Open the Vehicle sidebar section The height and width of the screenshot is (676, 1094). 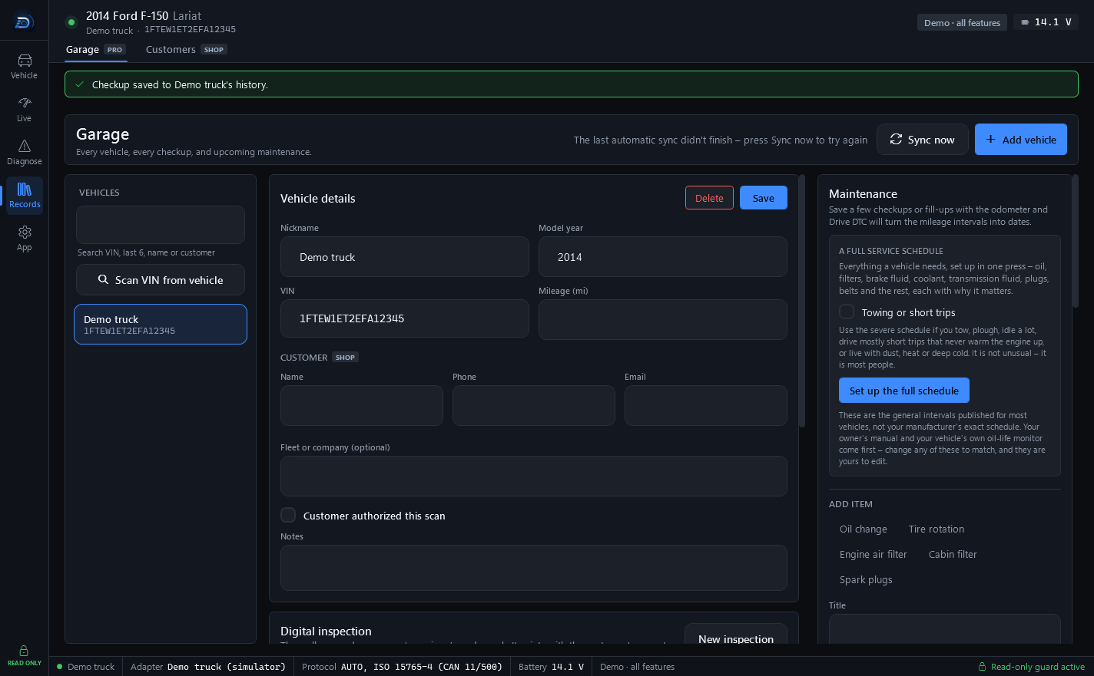coord(24,66)
